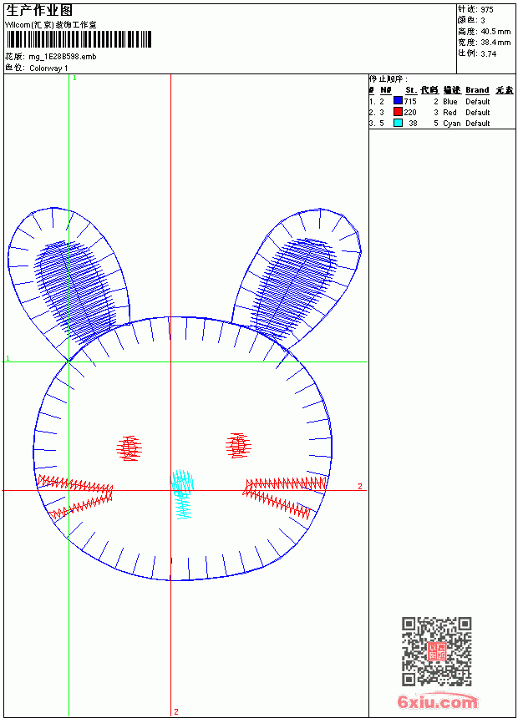Click the rabbit's right red eye
Viewport: 518px width, 718px height.
click(x=238, y=446)
